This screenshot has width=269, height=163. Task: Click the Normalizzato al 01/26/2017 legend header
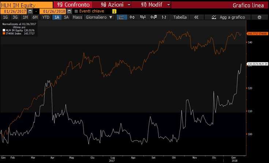coord(19,24)
